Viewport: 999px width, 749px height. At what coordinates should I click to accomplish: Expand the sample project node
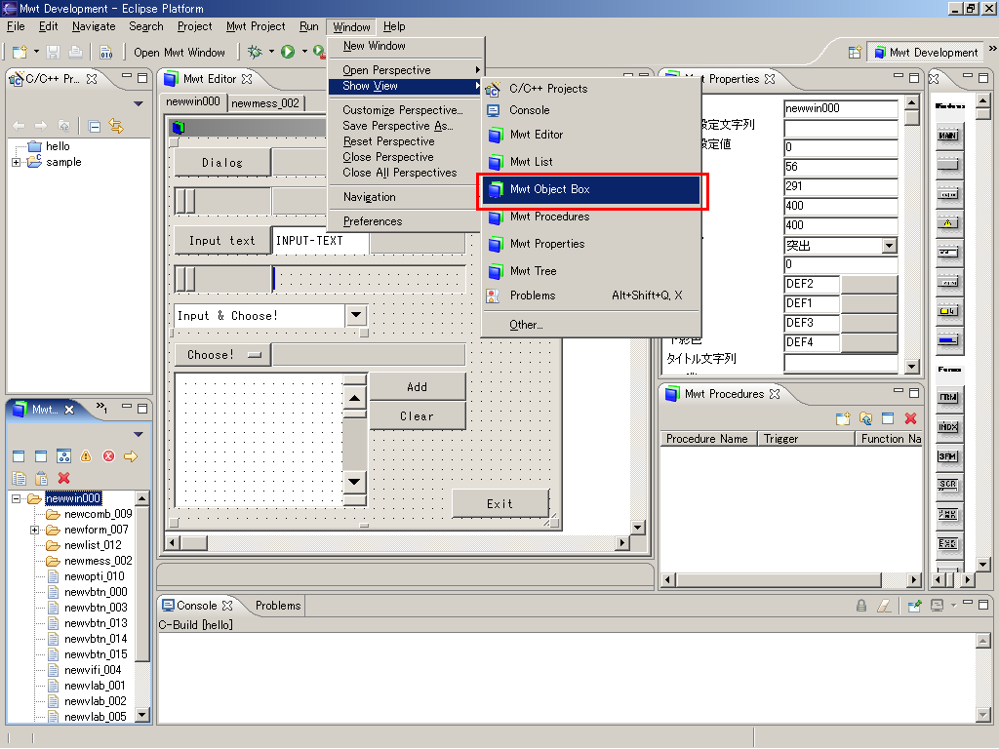click(16, 163)
